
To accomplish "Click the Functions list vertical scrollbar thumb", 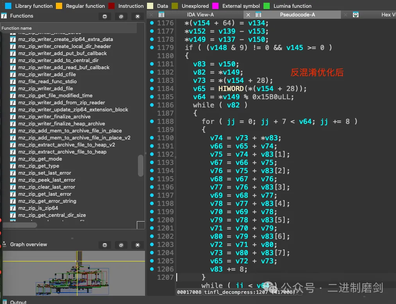I will coord(141,166).
